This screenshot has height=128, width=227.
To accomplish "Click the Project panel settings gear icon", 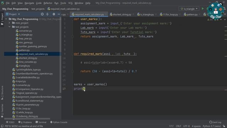I will [x=54, y=14].
